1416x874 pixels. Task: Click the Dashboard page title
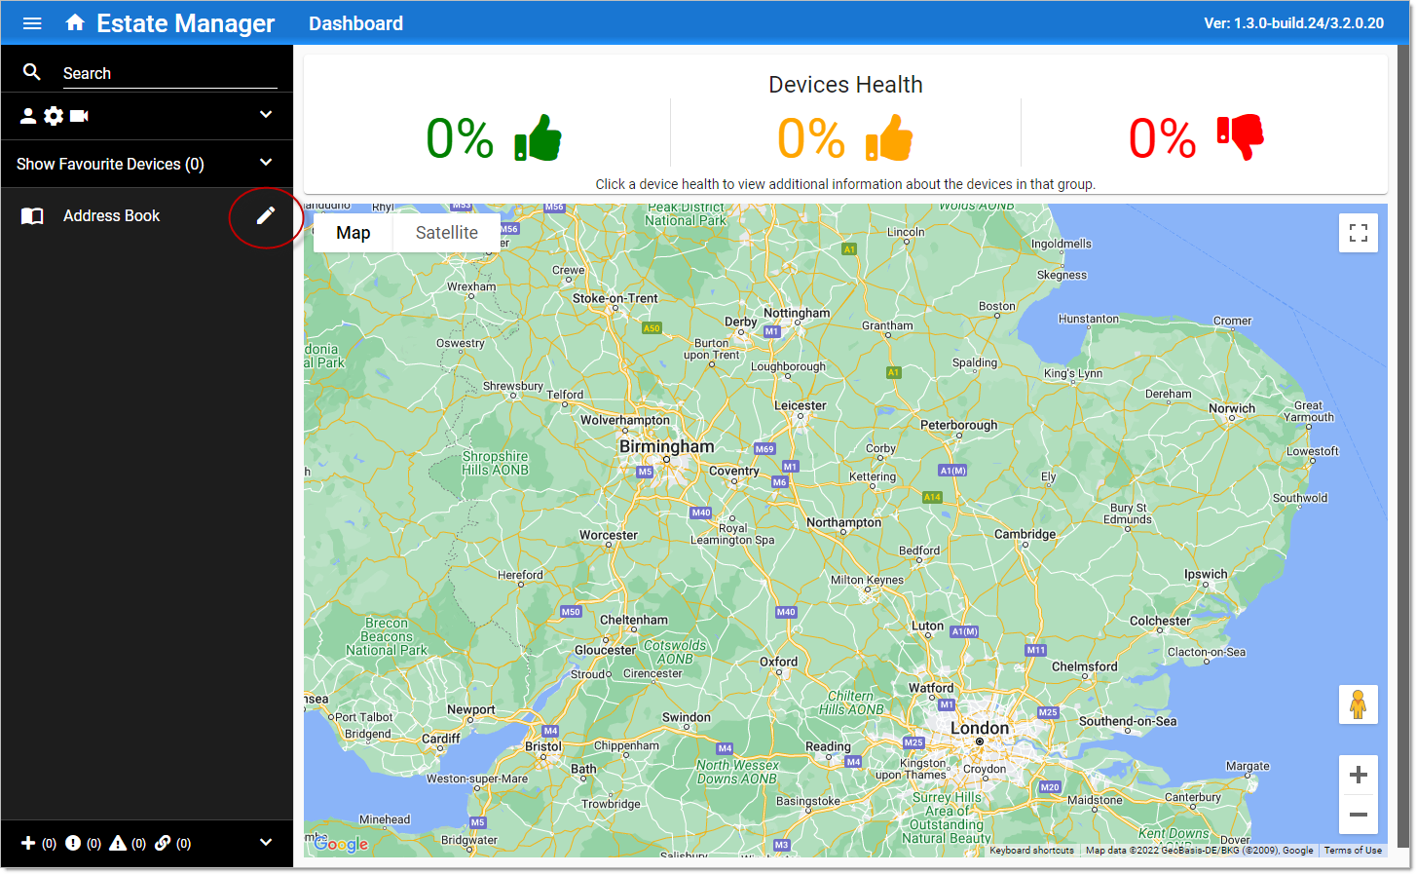pyautogui.click(x=355, y=23)
